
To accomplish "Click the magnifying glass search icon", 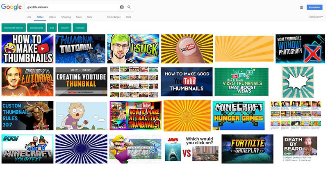I will point(129,7).
